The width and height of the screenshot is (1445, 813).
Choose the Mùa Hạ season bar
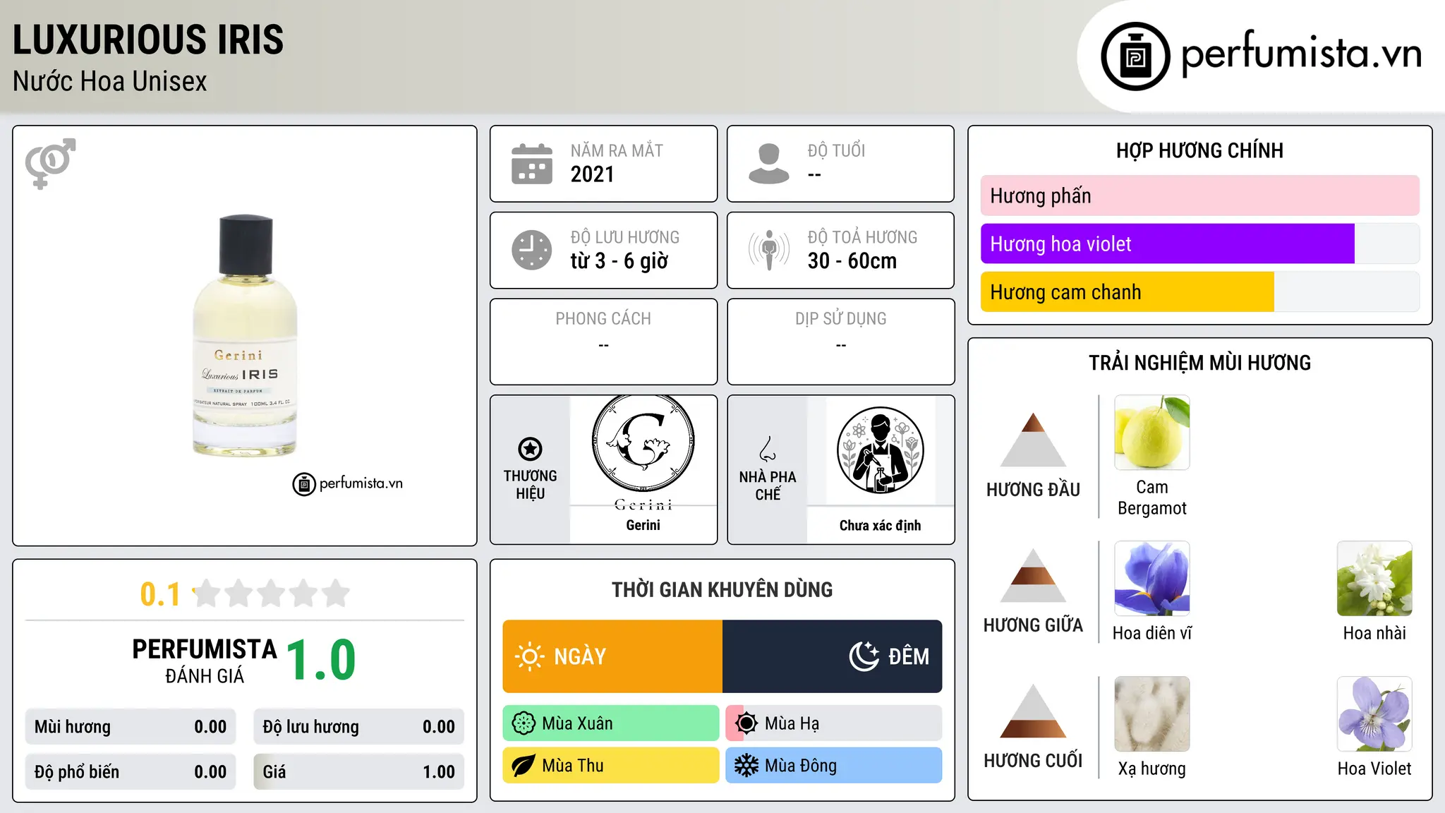point(834,723)
